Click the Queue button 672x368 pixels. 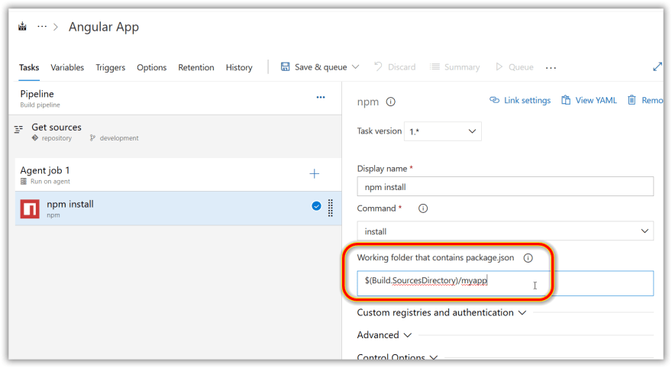[x=514, y=67]
